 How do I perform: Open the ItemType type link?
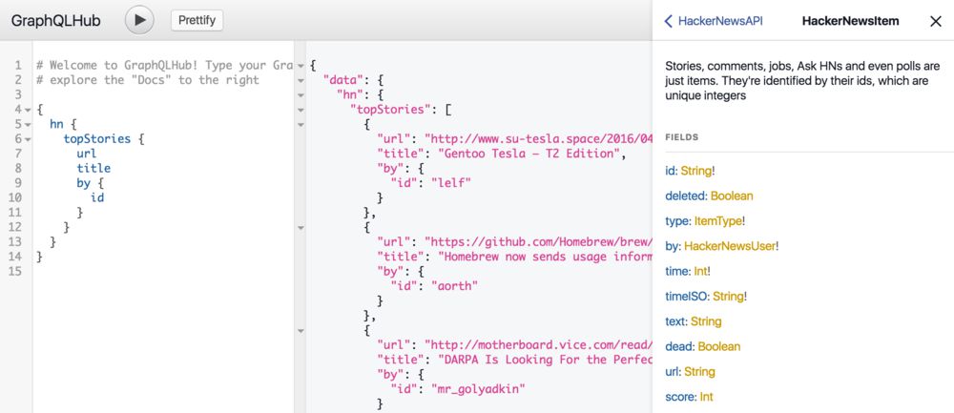click(717, 220)
